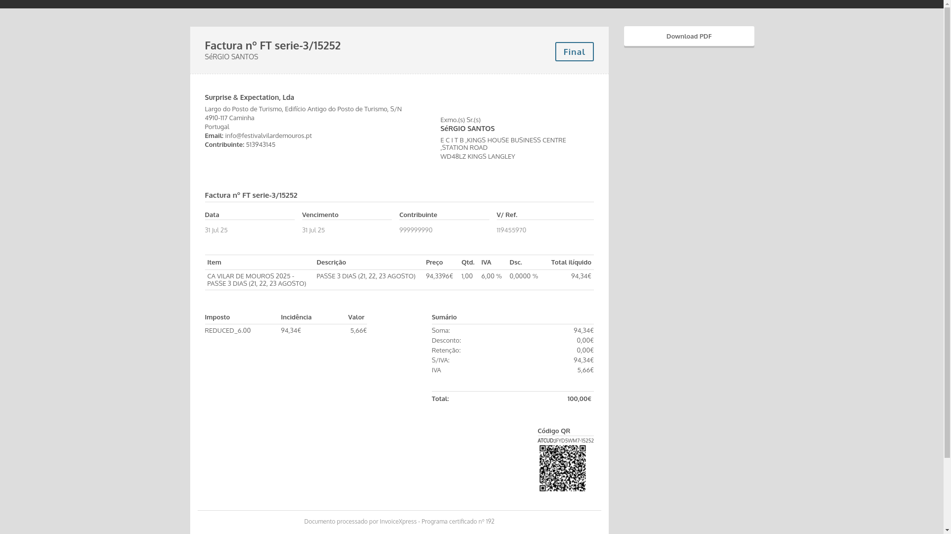Click the price value 94,3396€

pyautogui.click(x=439, y=276)
